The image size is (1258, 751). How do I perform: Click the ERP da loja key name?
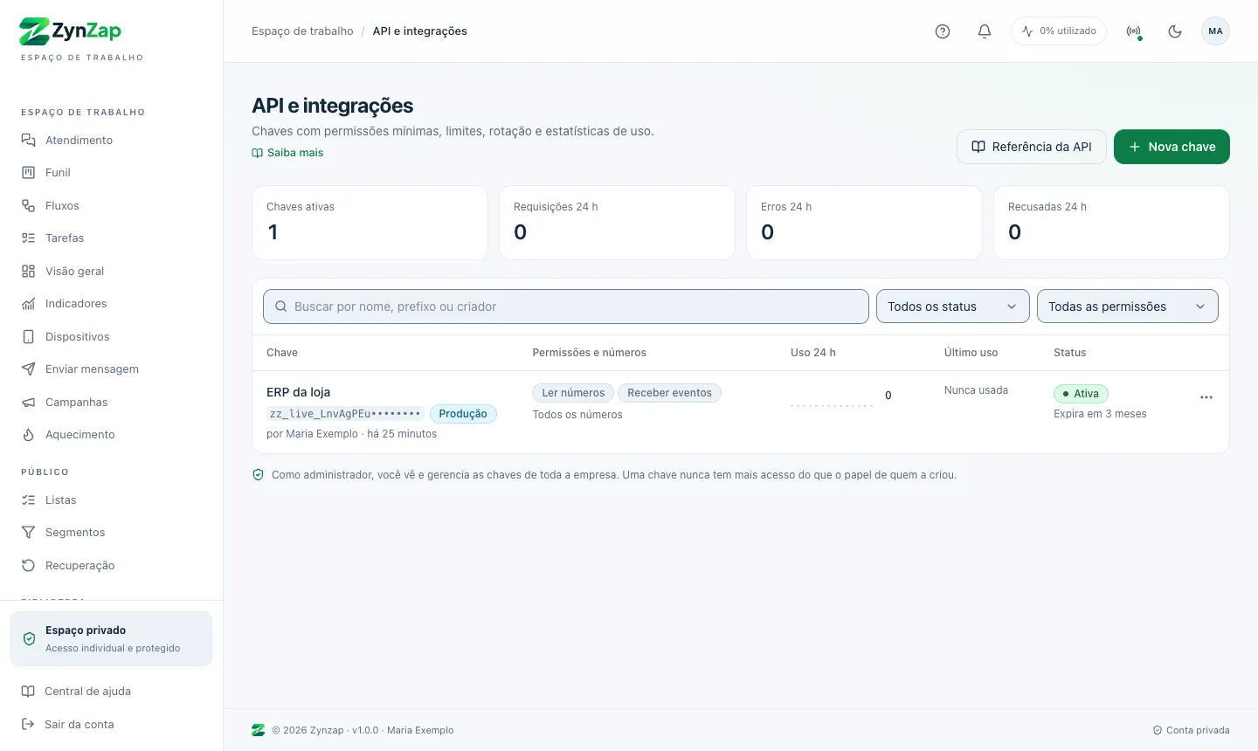point(298,392)
